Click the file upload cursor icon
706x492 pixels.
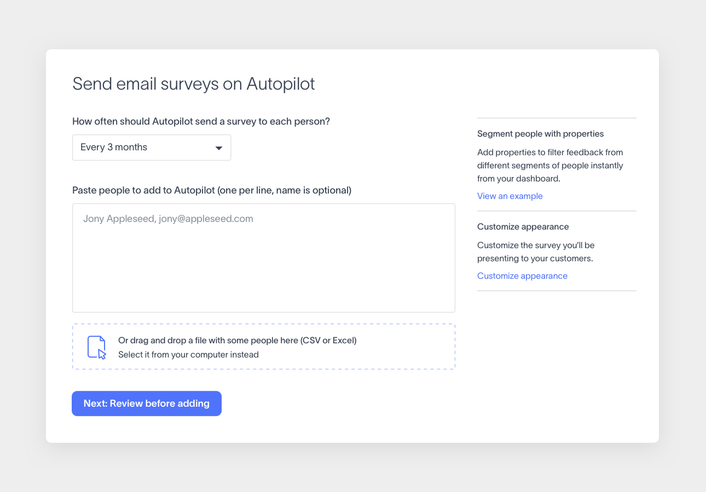[97, 347]
